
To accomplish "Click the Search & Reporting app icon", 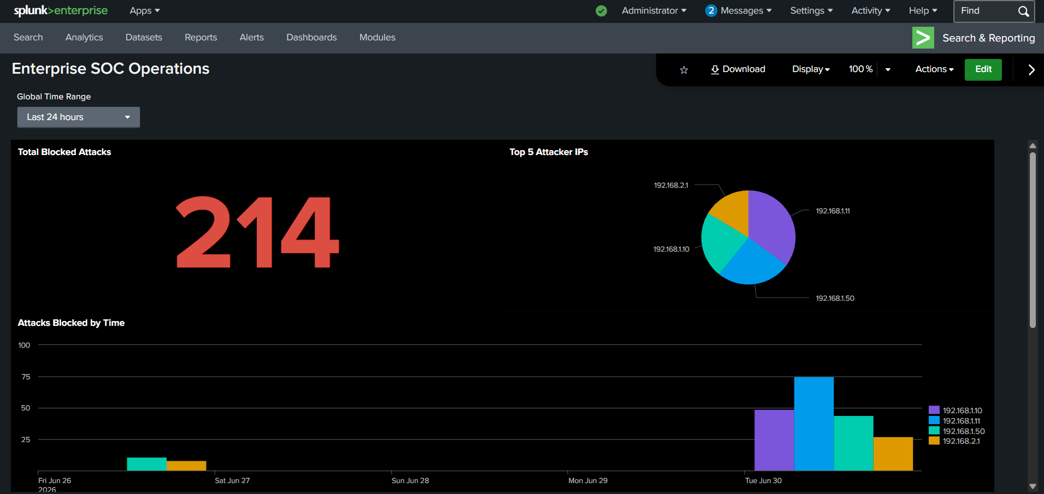I will (923, 38).
